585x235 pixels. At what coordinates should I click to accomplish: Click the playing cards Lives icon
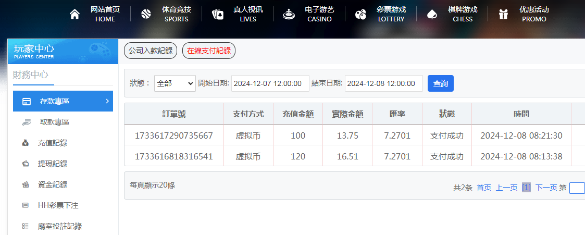point(218,15)
